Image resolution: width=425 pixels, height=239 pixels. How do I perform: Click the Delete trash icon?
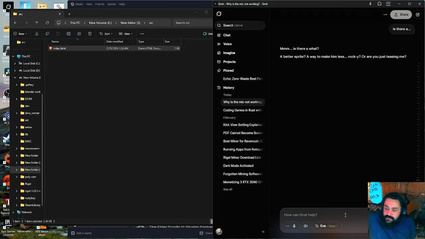pos(90,34)
